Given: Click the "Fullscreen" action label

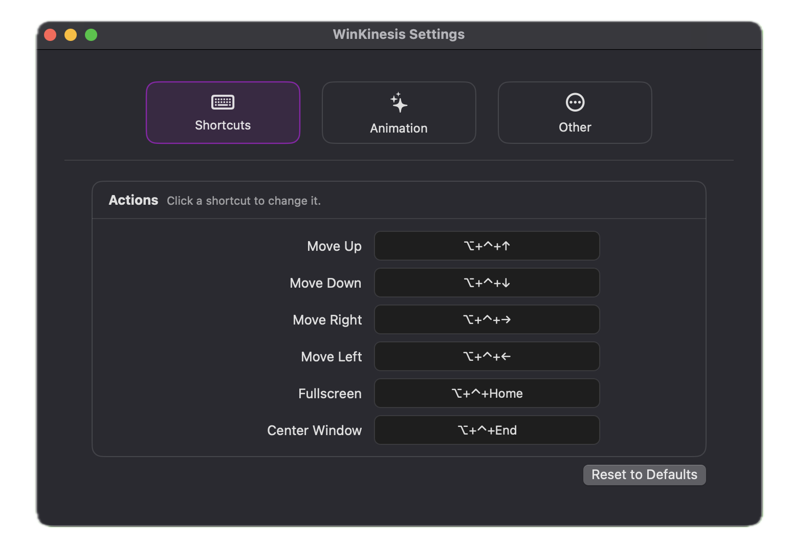Looking at the screenshot, I should click(329, 394).
